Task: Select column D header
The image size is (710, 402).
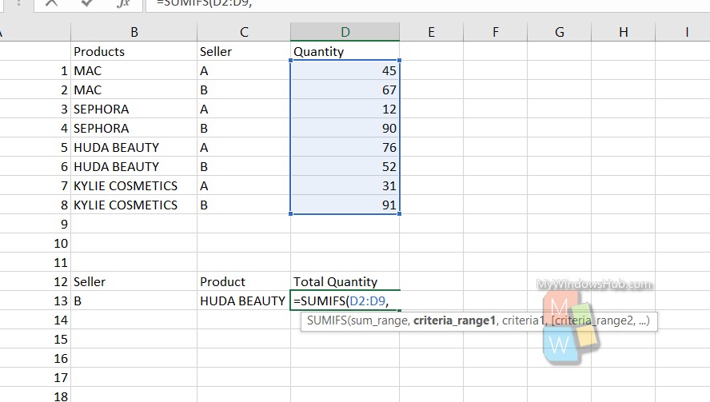Action: click(x=345, y=32)
